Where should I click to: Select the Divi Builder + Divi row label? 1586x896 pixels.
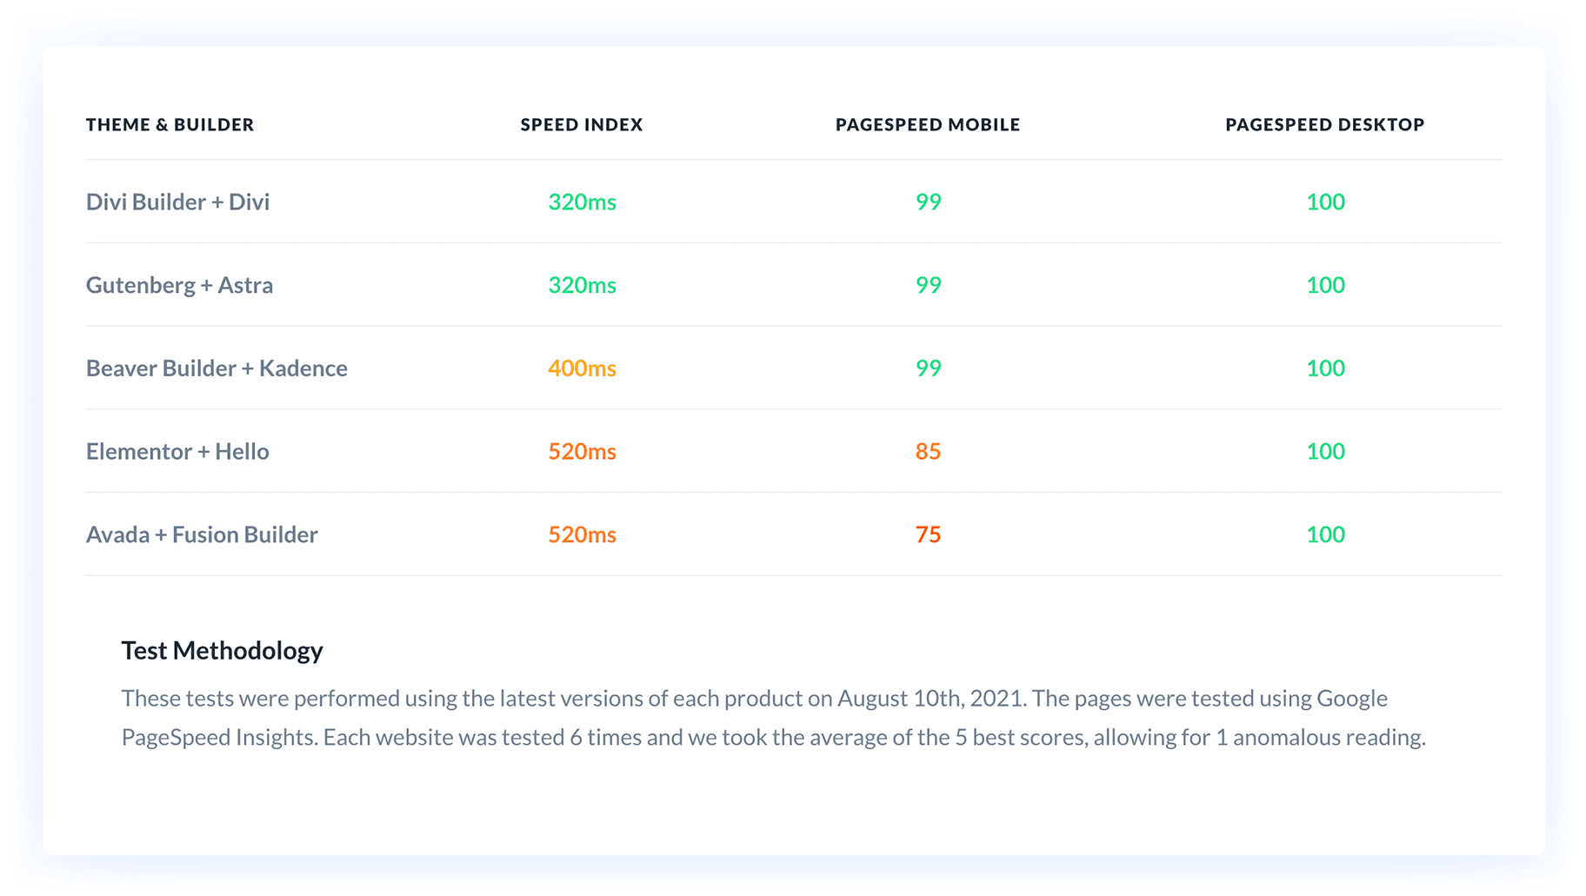[177, 202]
